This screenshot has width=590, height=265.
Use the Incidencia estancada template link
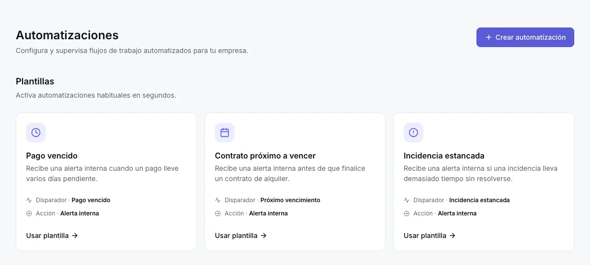coord(430,236)
